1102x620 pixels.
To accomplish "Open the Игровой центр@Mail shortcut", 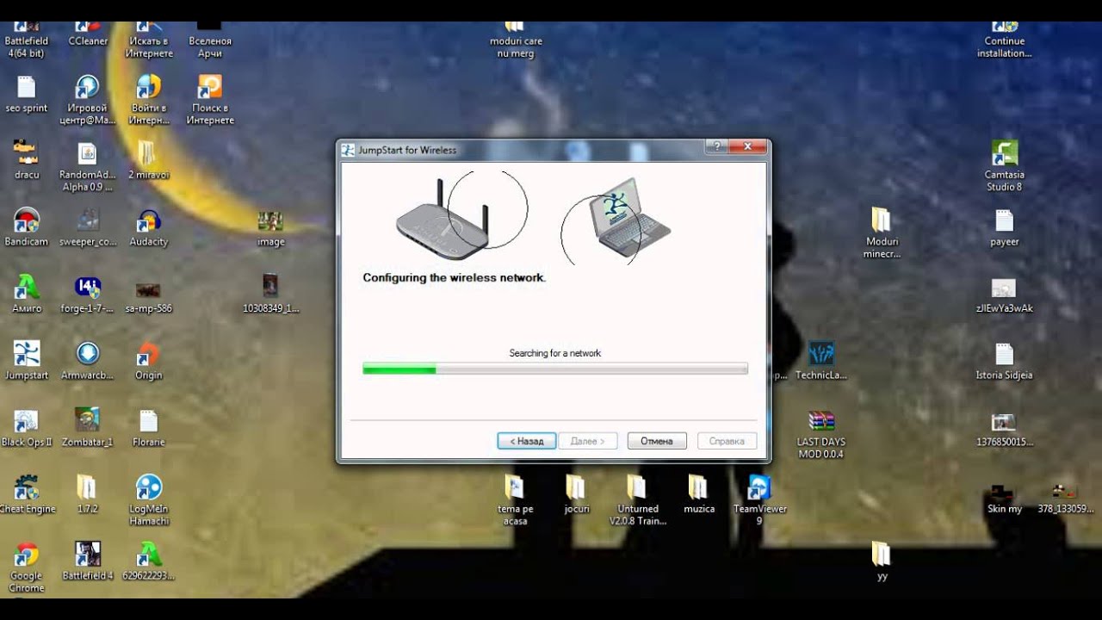I will [x=88, y=100].
